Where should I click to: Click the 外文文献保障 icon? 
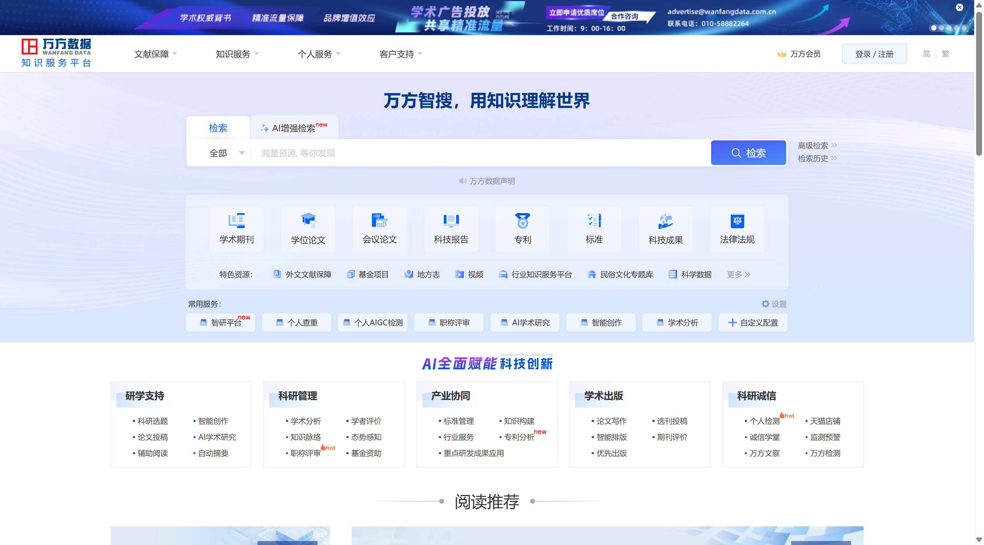click(277, 274)
